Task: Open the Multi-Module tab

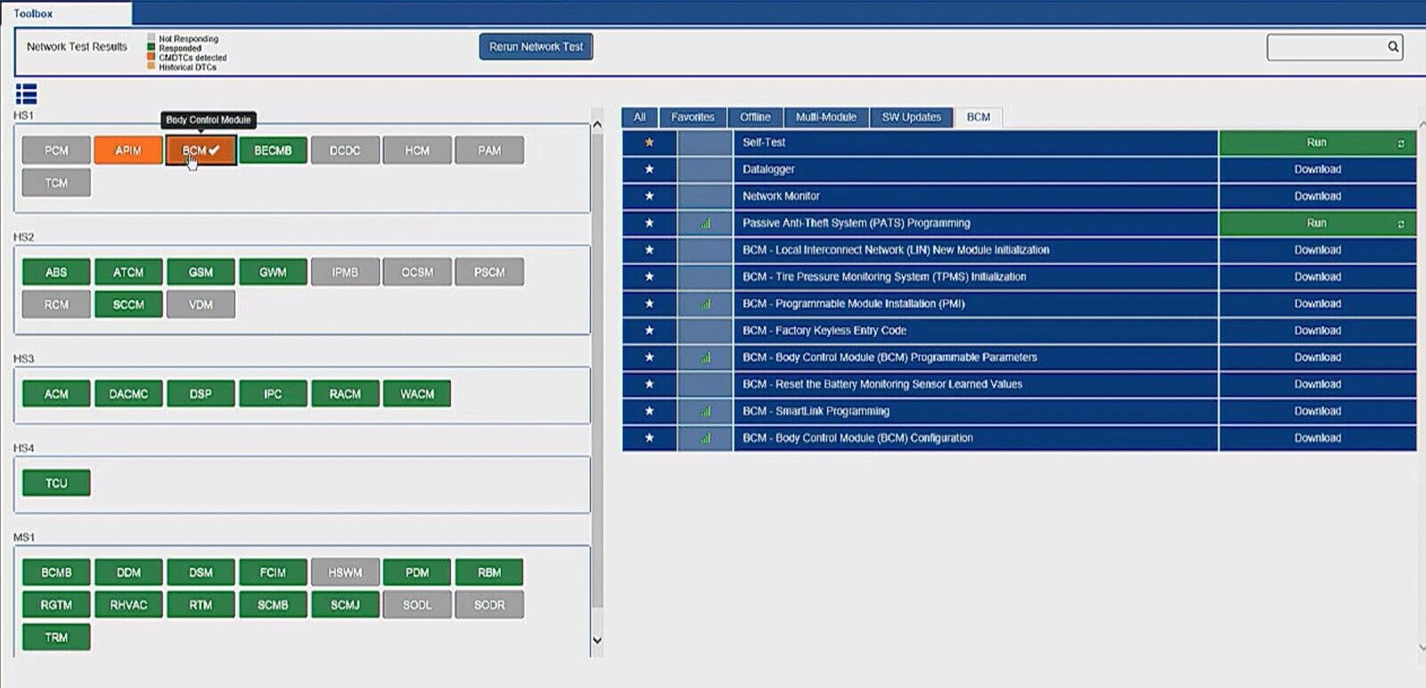Action: click(825, 118)
